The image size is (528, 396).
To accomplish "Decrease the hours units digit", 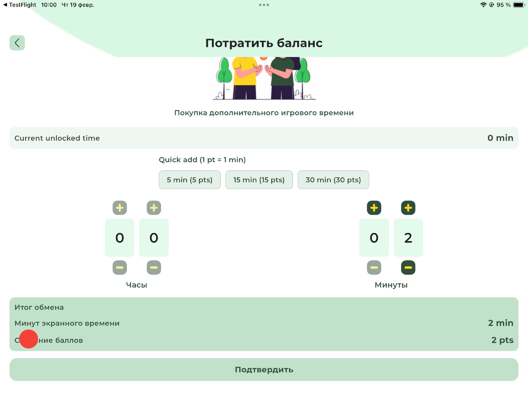I will click(x=154, y=268).
